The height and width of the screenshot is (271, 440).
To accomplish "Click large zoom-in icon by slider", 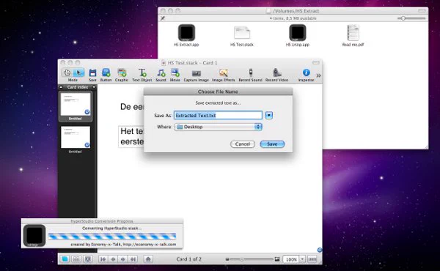I will (x=277, y=259).
